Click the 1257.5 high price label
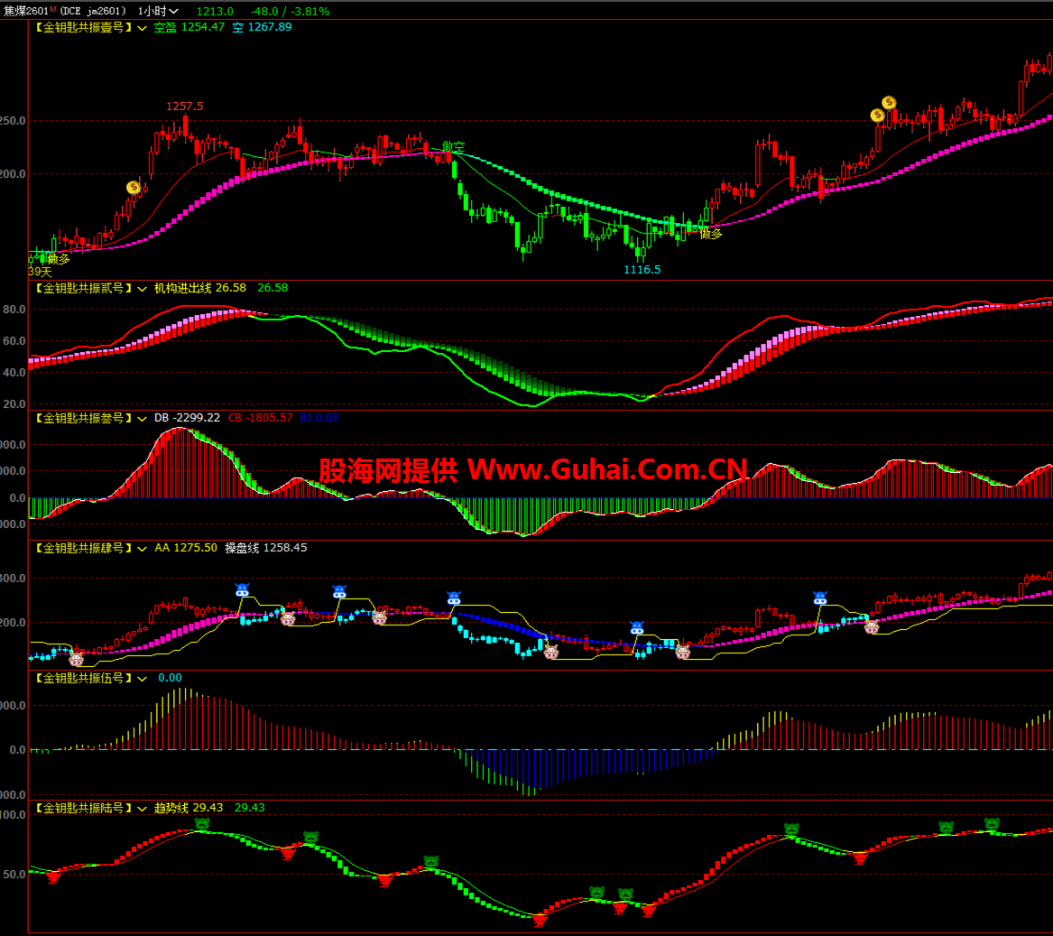Screen dimensions: 1053x936 click(x=184, y=107)
